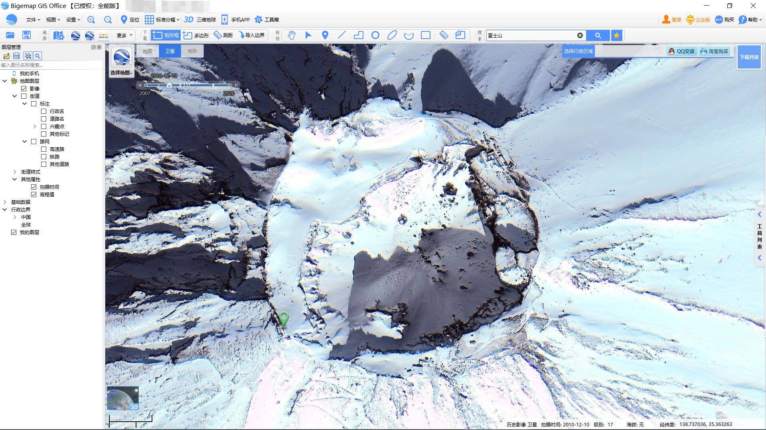
Task: Activate the 矩形框 rectangle download tool
Action: 166,35
